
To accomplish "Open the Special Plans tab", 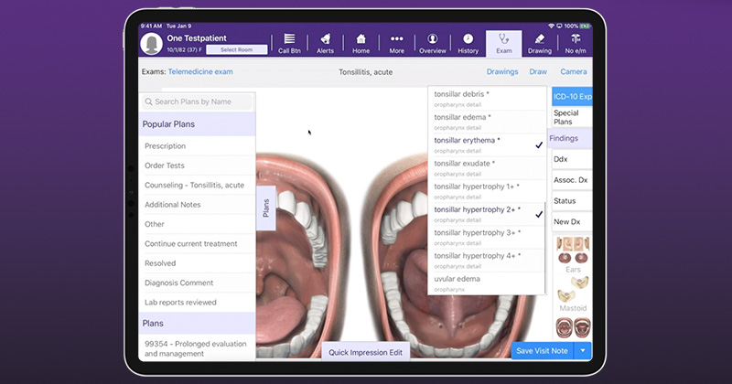I will [x=572, y=117].
